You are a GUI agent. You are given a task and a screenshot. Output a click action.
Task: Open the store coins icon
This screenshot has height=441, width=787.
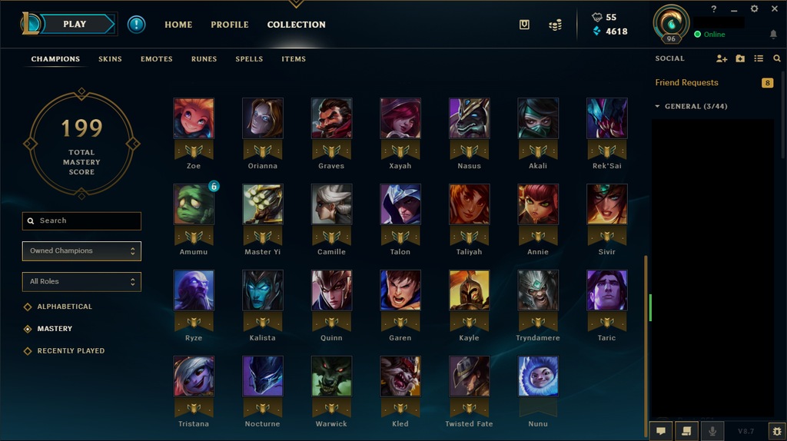coord(555,25)
